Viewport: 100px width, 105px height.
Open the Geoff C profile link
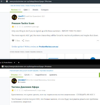(x=21, y=16)
